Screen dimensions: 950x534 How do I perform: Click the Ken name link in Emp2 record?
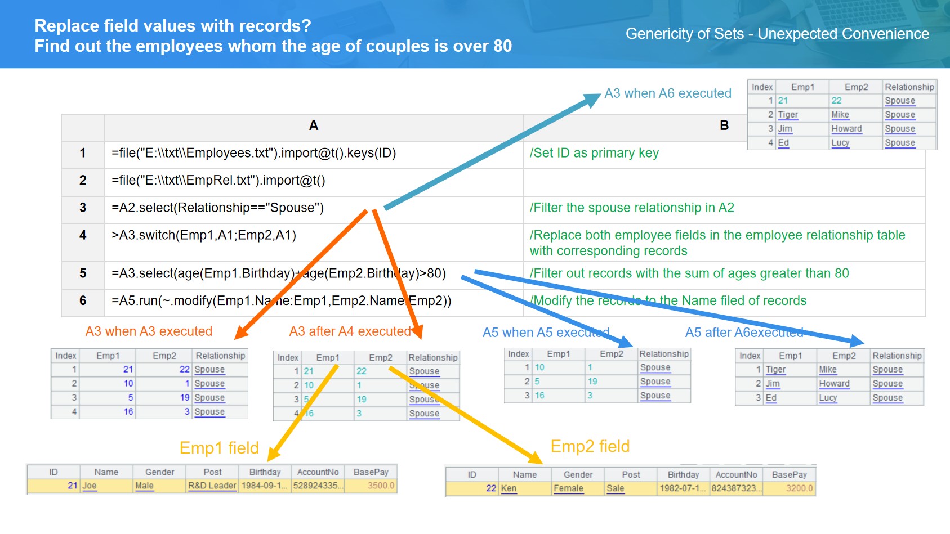(x=509, y=488)
